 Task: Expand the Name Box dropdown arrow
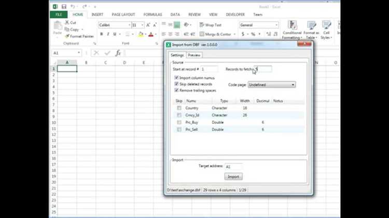click(79, 53)
